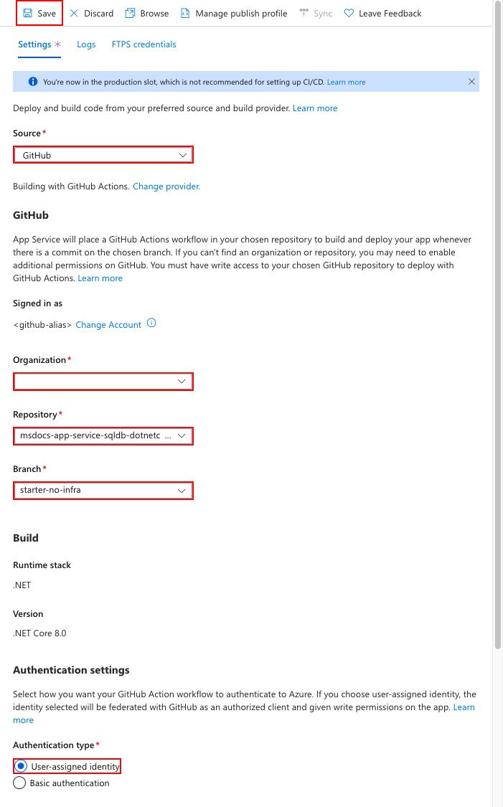503x807 pixels.
Task: Click the Manage publish profile file icon
Action: pos(185,14)
